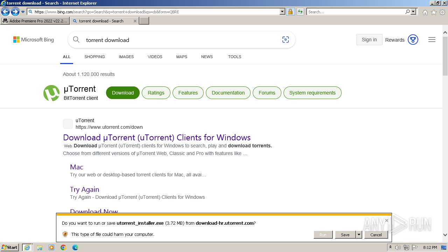The height and width of the screenshot is (252, 448).
Task: Click the utorrent.com/down URL text
Action: [x=109, y=127]
